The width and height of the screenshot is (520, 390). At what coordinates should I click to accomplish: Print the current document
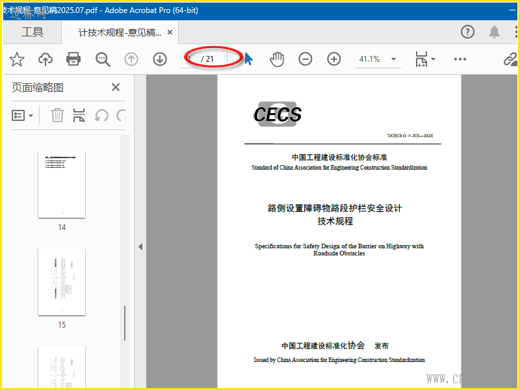click(73, 59)
